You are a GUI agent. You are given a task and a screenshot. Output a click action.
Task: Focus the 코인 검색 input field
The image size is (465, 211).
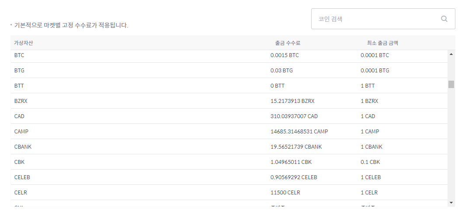click(x=383, y=19)
